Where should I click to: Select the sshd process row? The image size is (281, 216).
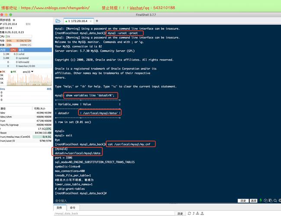click(26, 54)
